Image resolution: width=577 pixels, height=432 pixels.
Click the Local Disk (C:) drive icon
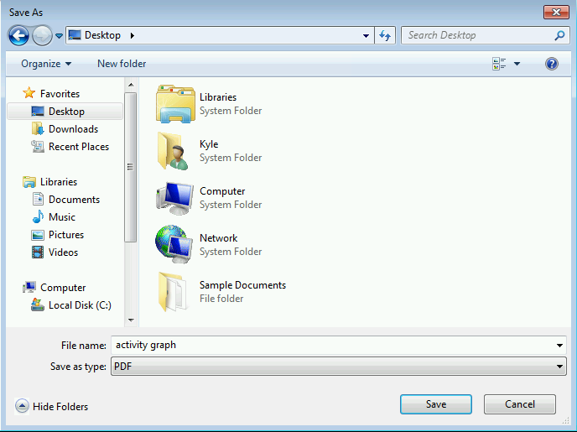(x=38, y=304)
